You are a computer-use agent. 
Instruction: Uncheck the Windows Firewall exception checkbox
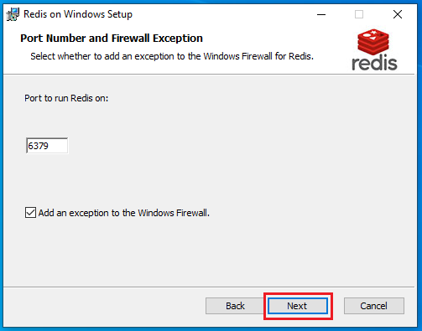30,213
